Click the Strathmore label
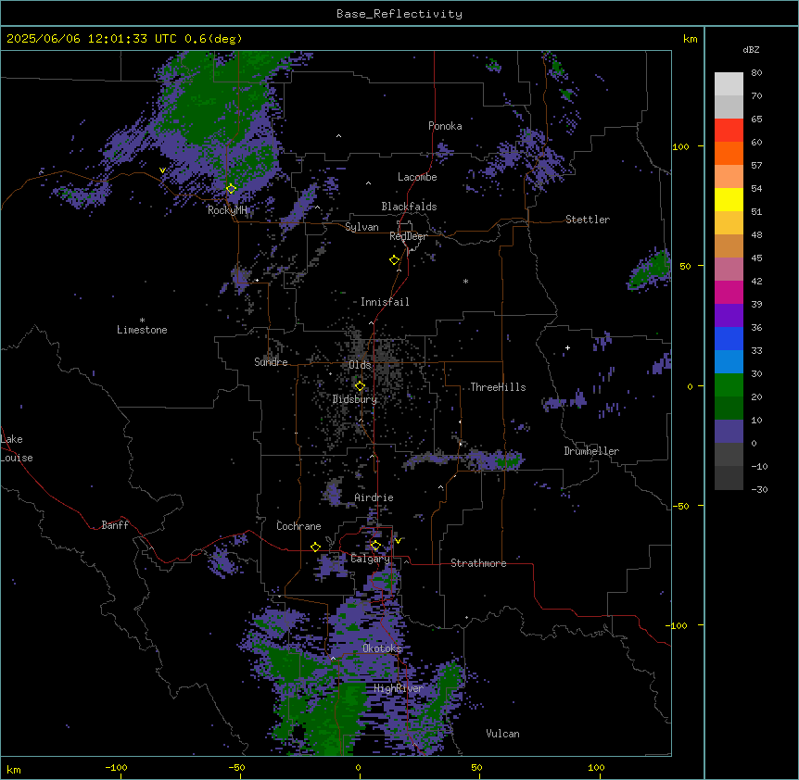 coord(478,563)
